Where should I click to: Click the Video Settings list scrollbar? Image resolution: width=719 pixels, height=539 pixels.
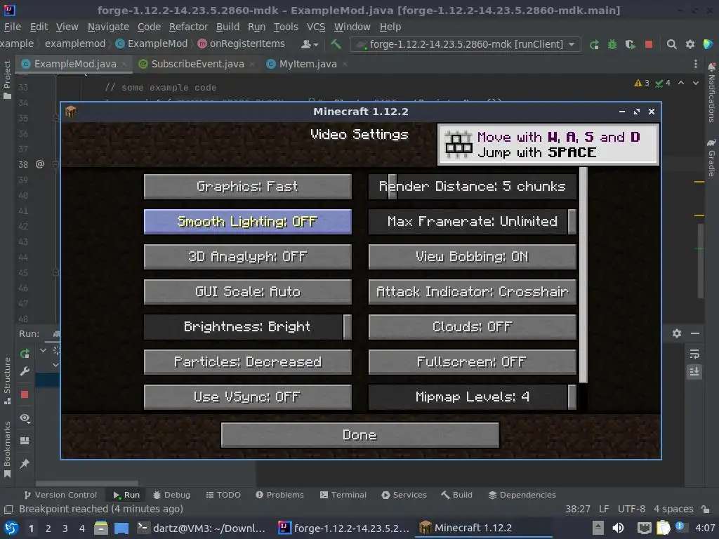coord(583,275)
